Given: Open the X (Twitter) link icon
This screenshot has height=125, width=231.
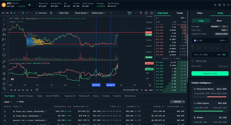Looking at the screenshot, I should (x=224, y=5).
